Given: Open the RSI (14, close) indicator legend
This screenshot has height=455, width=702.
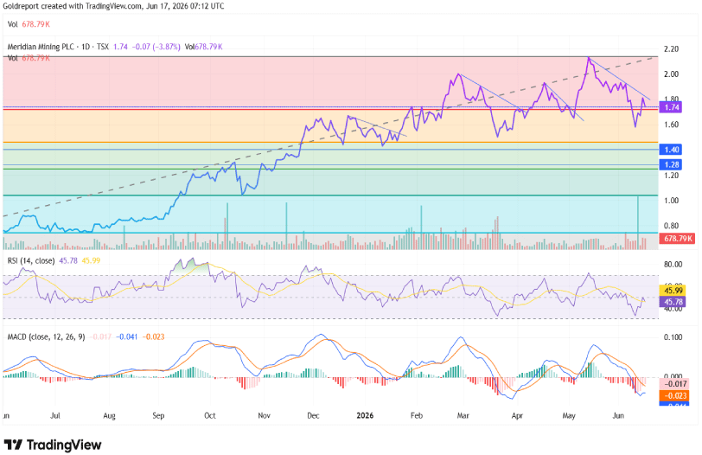Looking at the screenshot, I should point(31,260).
